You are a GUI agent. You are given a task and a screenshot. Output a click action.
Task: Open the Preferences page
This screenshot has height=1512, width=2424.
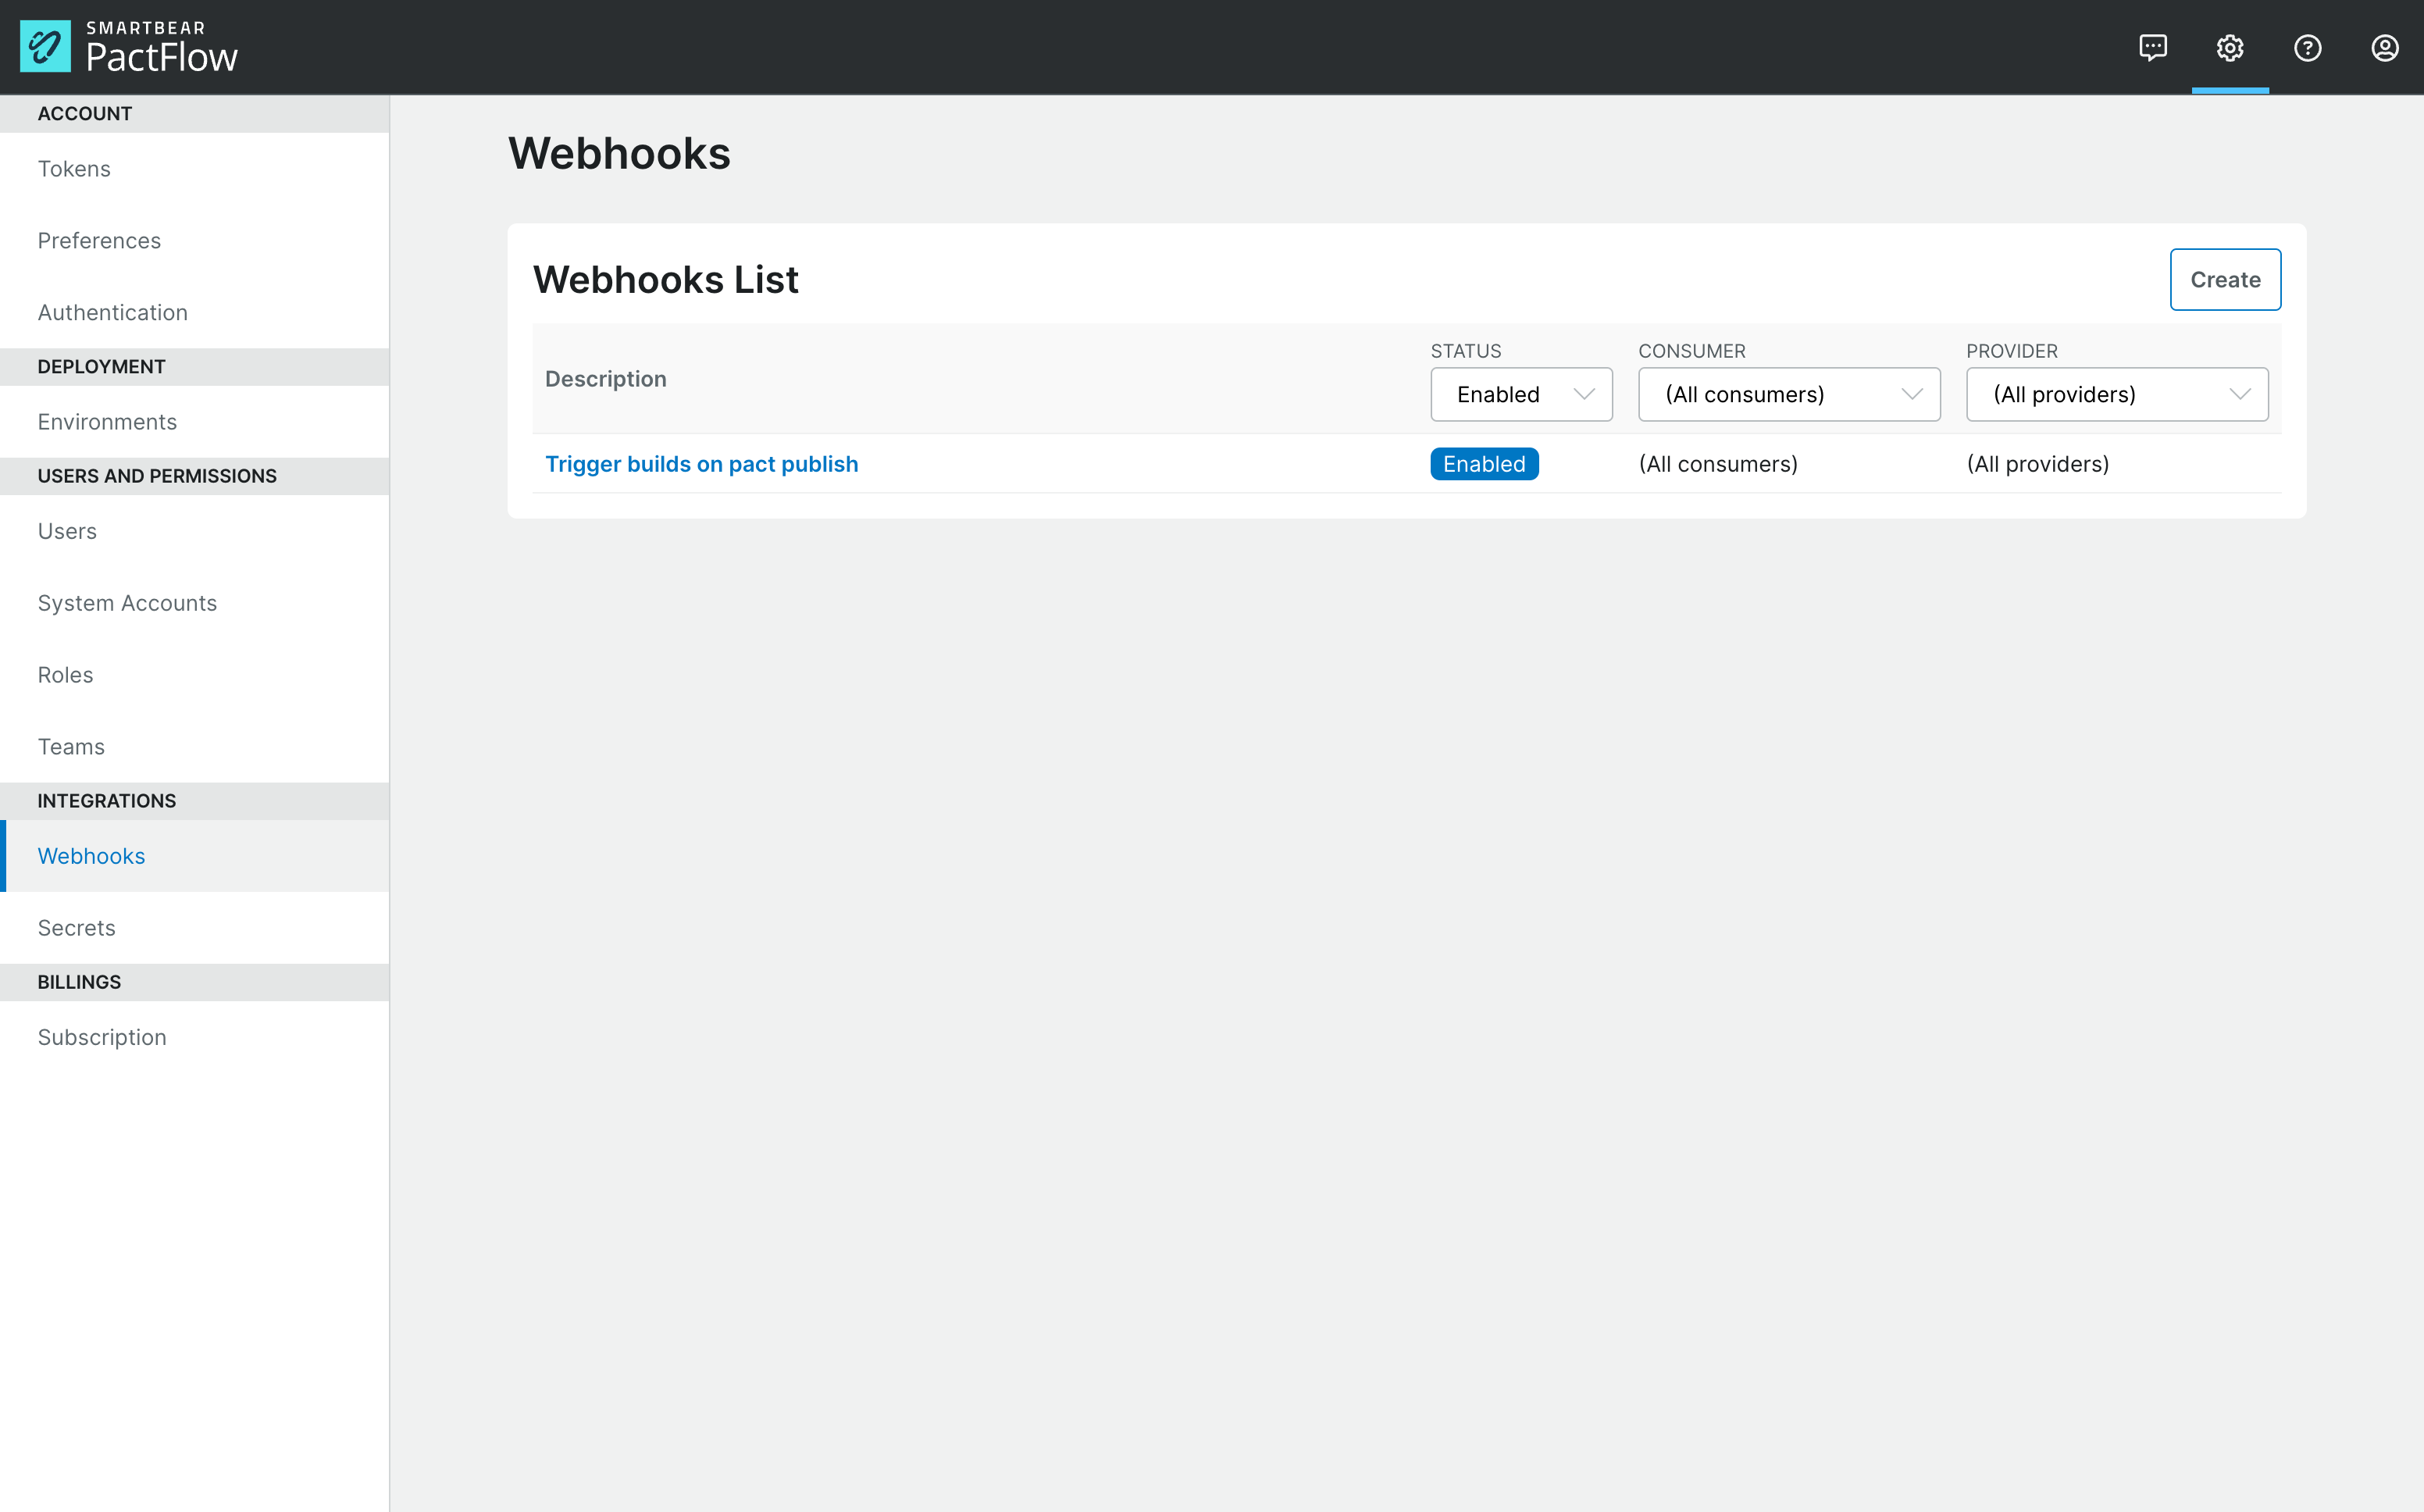click(99, 240)
